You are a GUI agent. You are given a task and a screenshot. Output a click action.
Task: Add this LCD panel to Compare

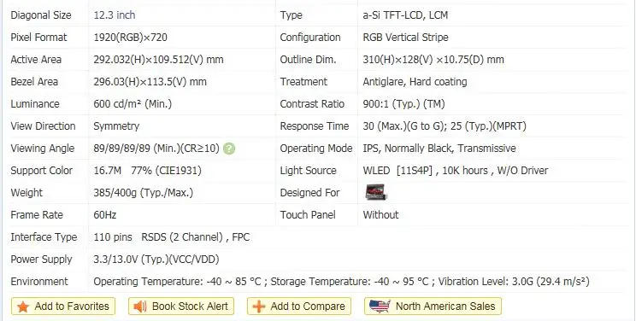click(x=299, y=306)
